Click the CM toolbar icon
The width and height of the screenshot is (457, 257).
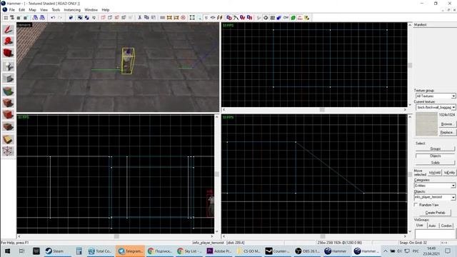286,18
